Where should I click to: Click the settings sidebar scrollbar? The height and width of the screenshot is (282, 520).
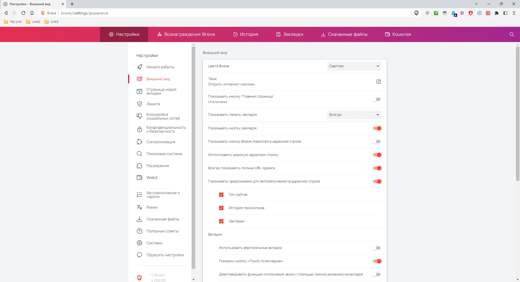(x=193, y=157)
